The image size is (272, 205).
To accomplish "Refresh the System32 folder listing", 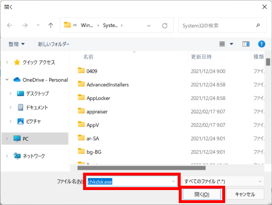I will click(x=165, y=26).
